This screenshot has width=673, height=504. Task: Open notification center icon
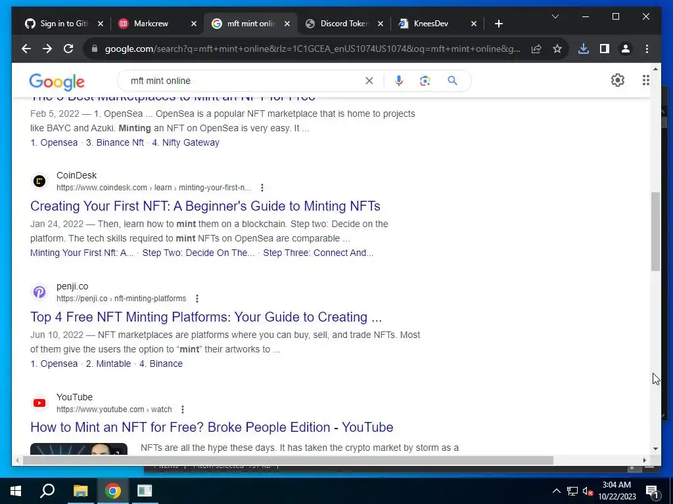pos(652,491)
